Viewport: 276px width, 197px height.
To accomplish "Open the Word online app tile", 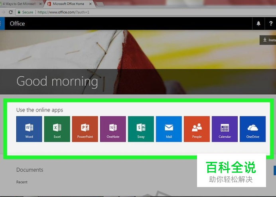I will [29, 129].
